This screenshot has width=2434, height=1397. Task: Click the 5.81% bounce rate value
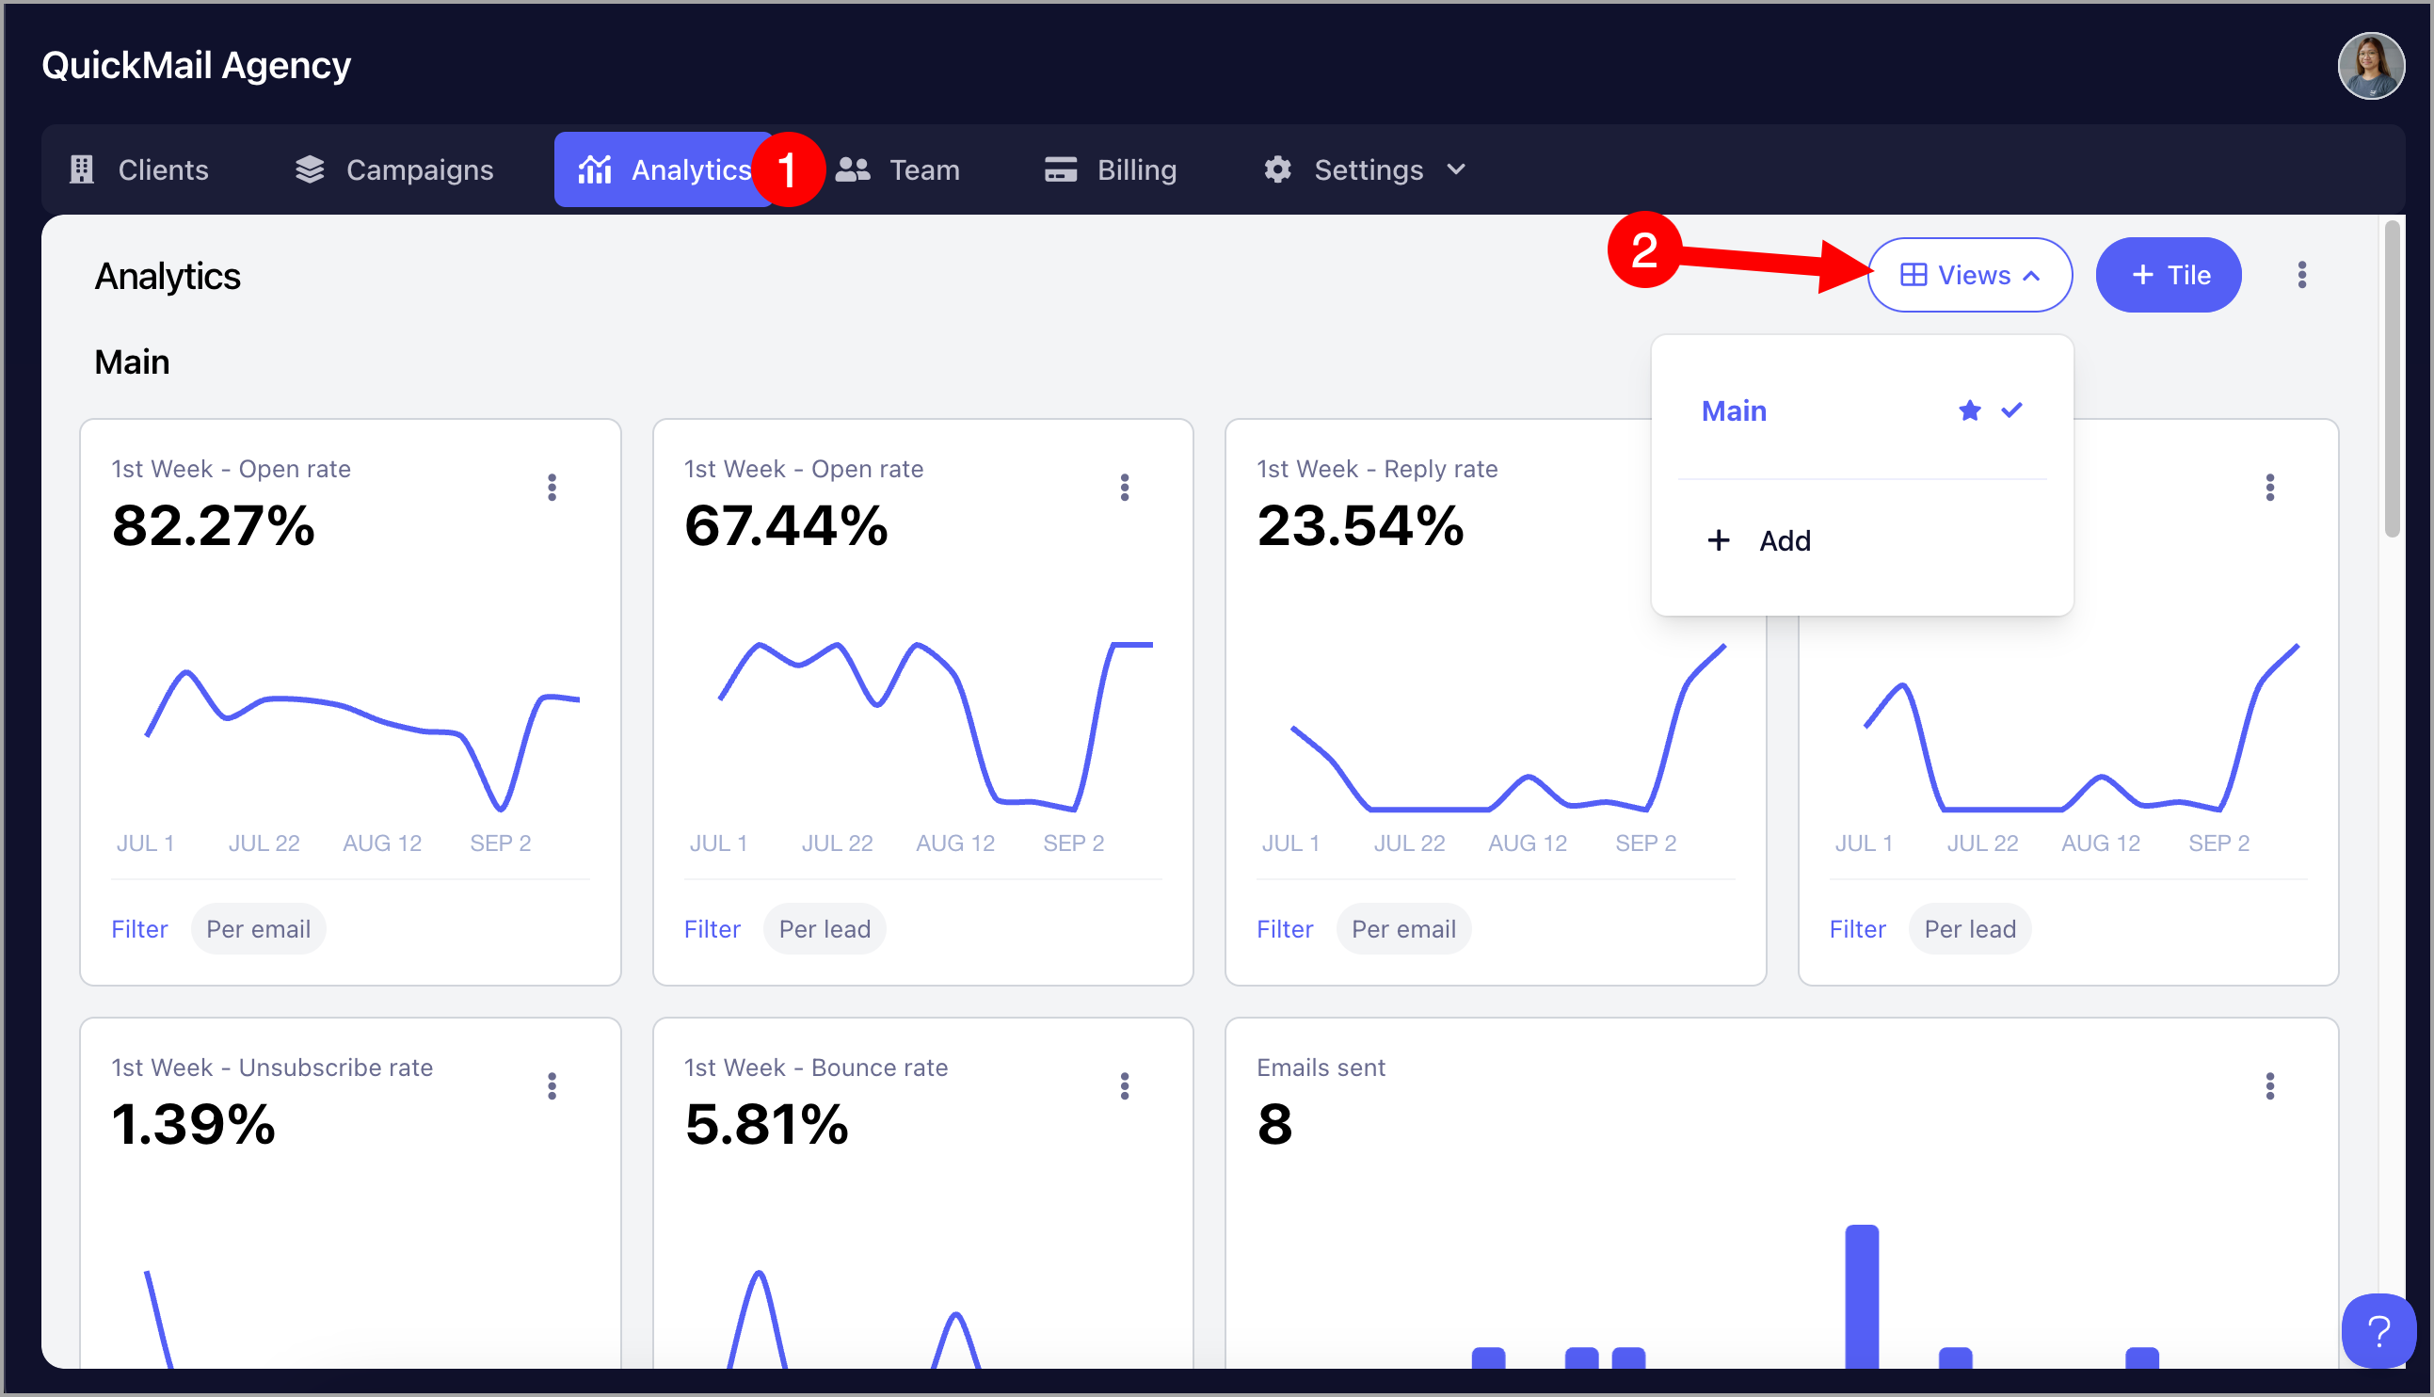point(766,1125)
